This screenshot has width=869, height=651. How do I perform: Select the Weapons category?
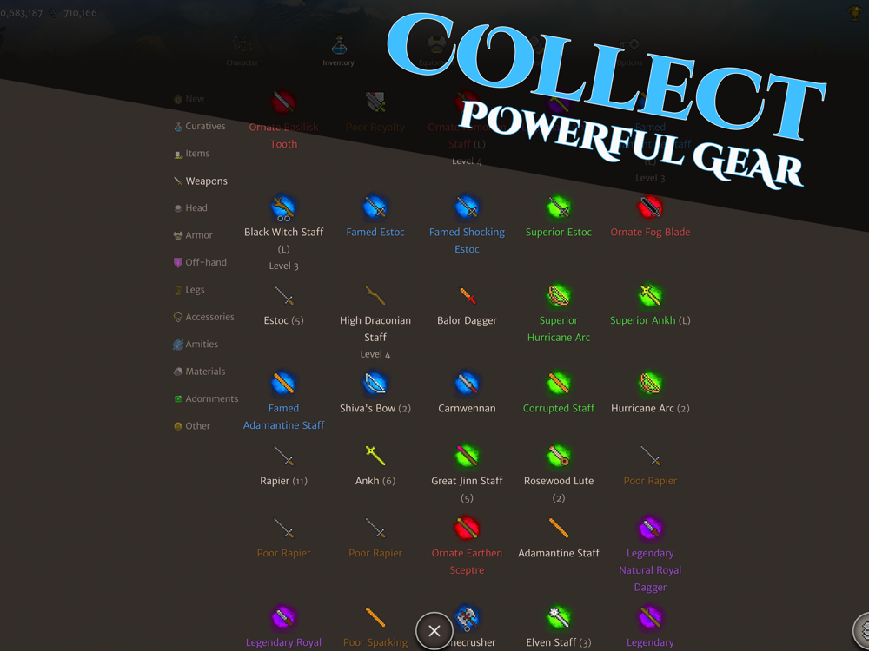click(x=201, y=181)
